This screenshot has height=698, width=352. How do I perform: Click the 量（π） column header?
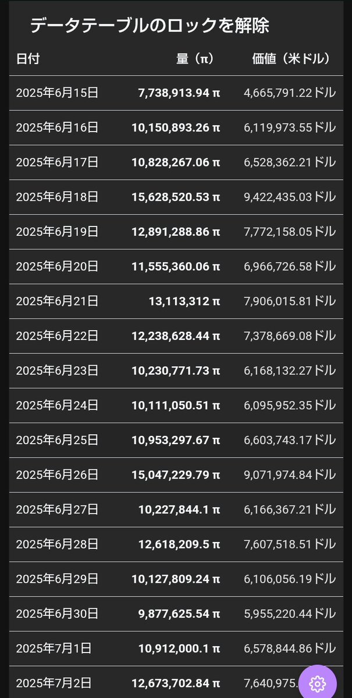point(195,59)
